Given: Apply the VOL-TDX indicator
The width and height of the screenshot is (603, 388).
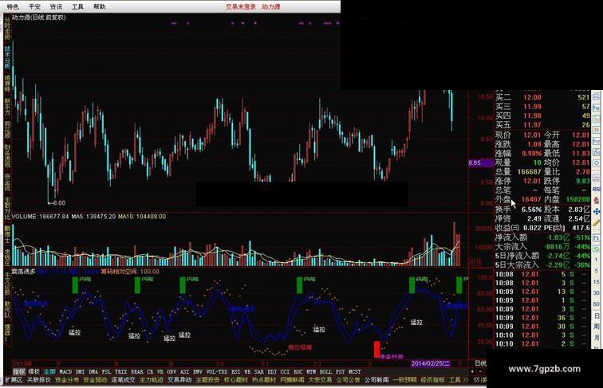Looking at the screenshot, I should tap(217, 371).
